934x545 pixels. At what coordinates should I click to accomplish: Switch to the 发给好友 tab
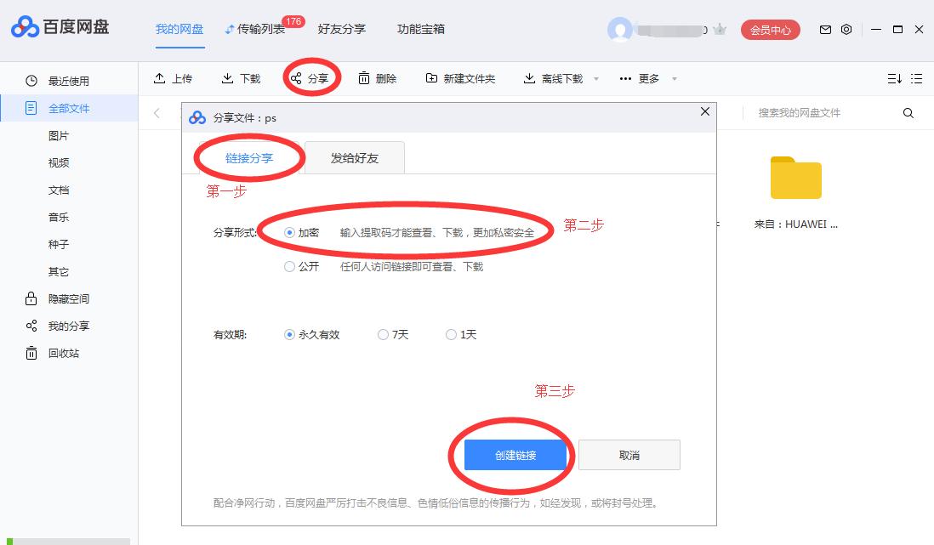[x=354, y=157]
